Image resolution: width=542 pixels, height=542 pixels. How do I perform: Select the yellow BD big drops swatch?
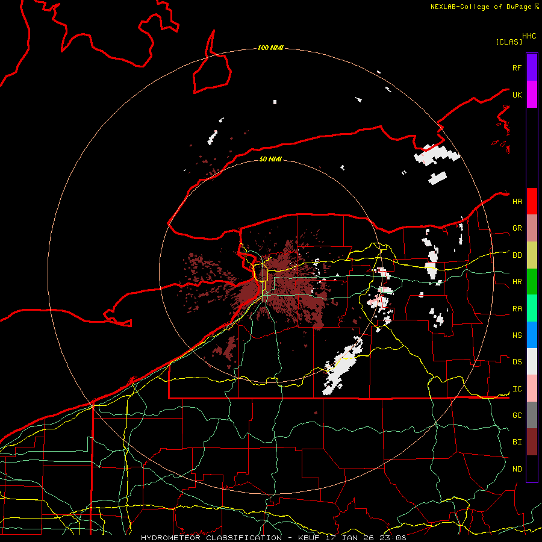[532, 255]
